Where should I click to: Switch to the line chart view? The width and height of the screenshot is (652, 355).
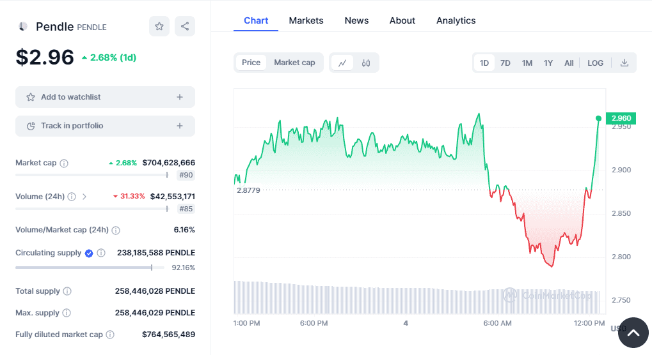click(342, 63)
